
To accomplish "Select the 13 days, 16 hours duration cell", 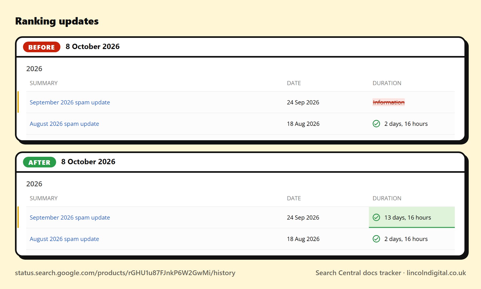I will pos(412,217).
